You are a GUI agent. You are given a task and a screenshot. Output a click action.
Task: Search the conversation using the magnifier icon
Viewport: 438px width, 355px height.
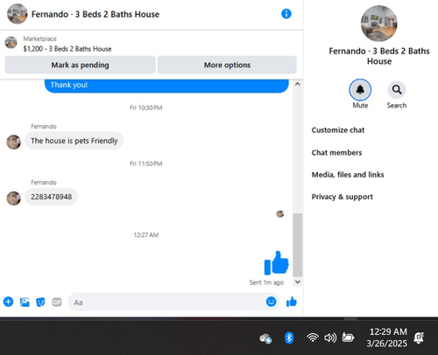tap(397, 90)
